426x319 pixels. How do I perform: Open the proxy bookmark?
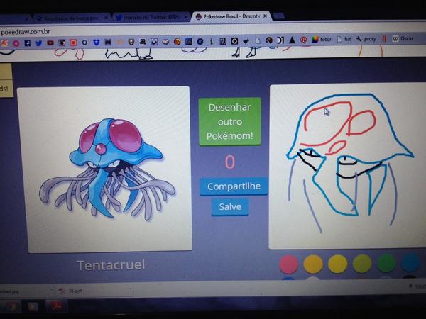[x=366, y=39]
